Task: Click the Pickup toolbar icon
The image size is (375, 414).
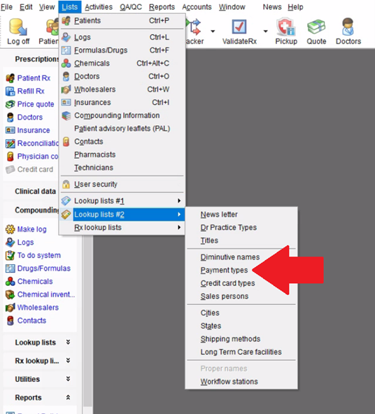Action: click(286, 31)
